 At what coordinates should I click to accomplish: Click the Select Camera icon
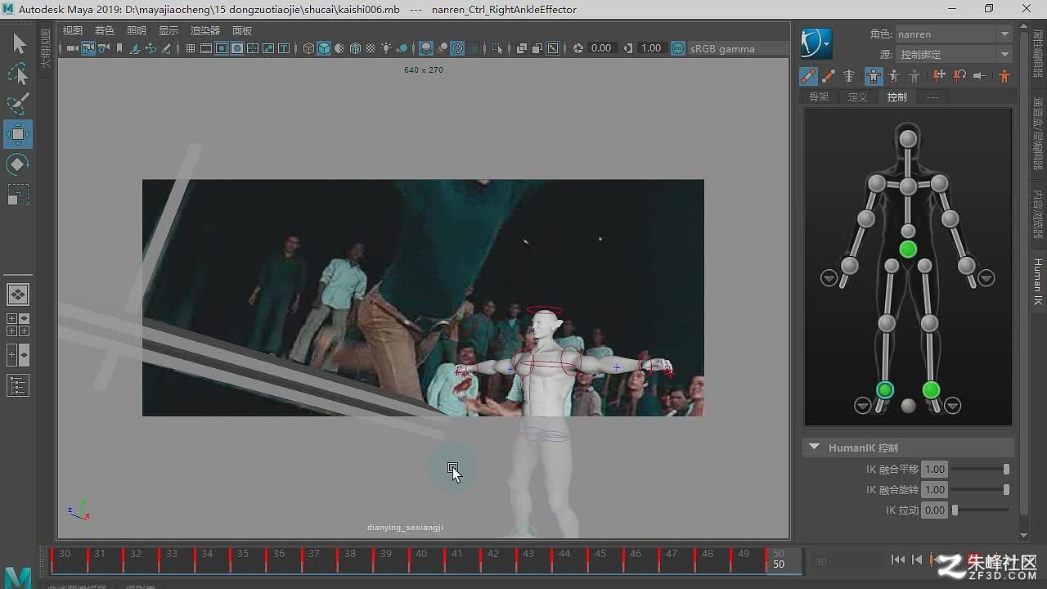point(73,48)
